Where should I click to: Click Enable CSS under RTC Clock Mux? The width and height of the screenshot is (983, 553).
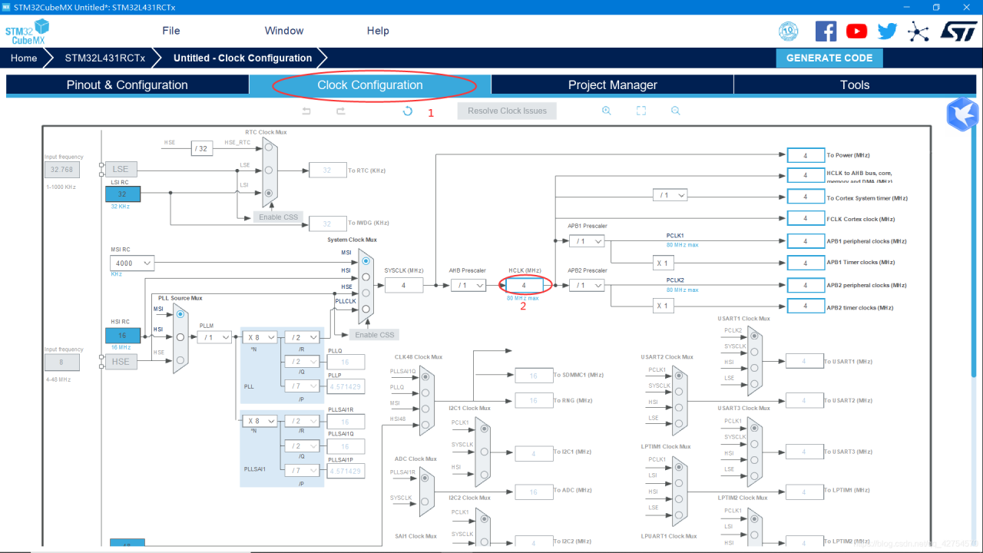[x=278, y=217]
